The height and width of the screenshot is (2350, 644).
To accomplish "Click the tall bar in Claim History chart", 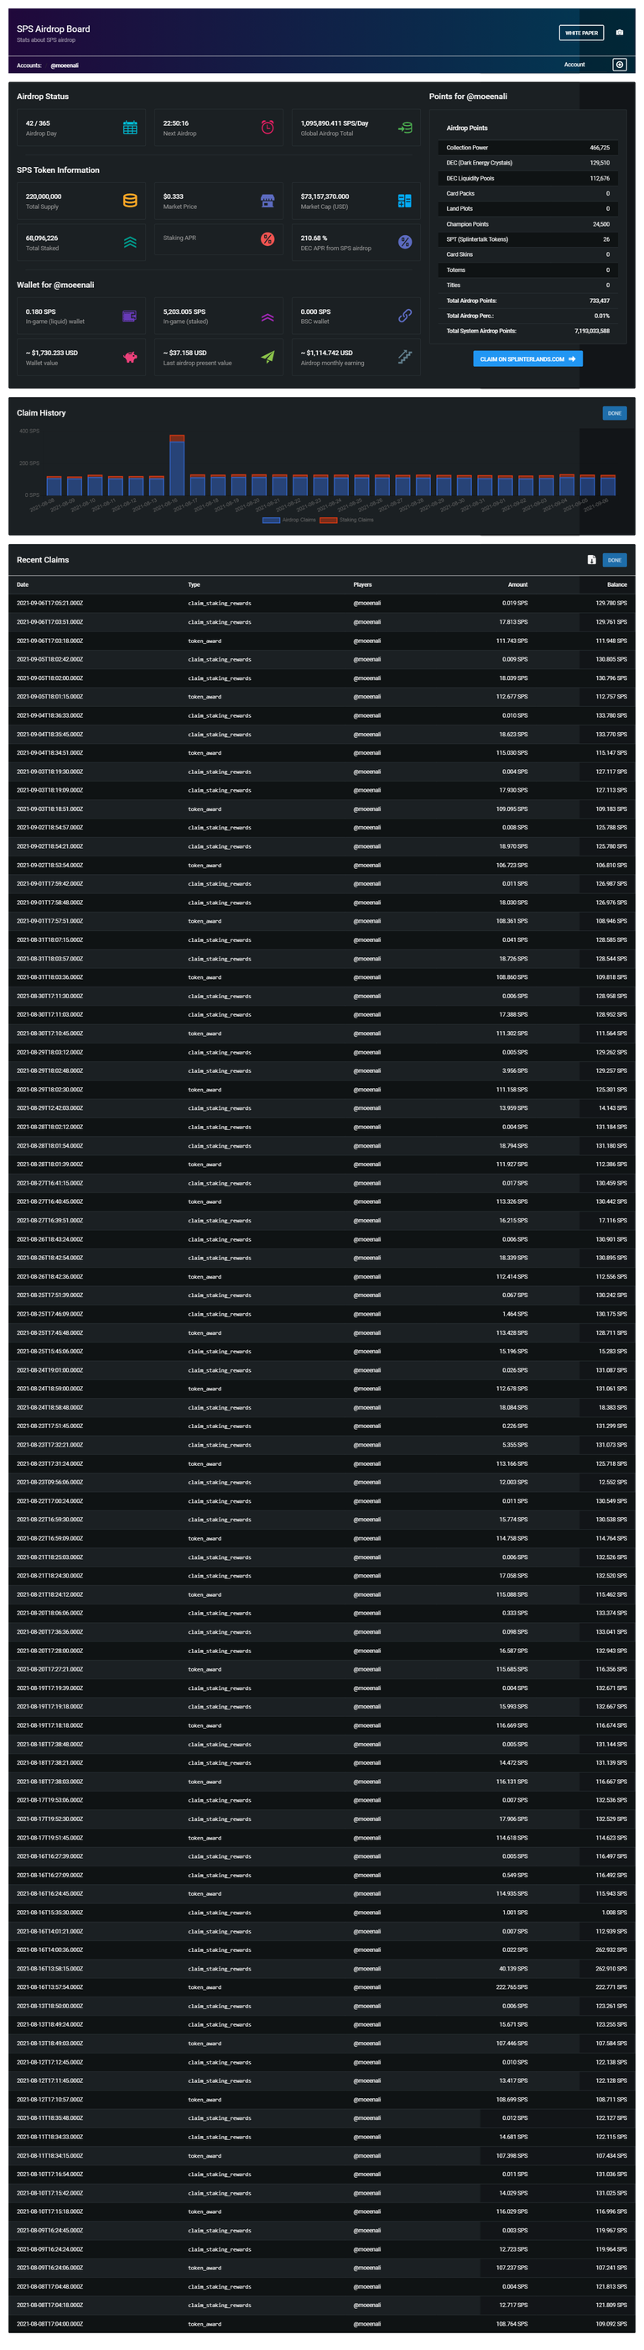I will (177, 465).
